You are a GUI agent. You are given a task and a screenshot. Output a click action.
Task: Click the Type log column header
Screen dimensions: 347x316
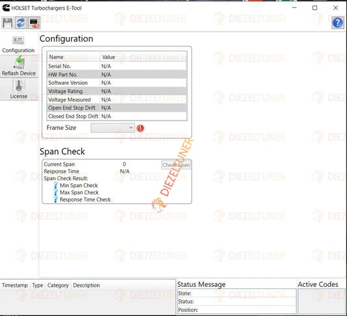point(38,285)
